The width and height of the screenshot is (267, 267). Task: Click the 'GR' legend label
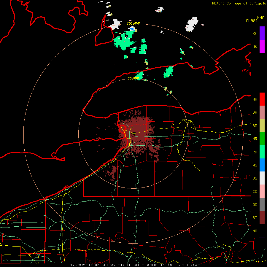click(255, 112)
